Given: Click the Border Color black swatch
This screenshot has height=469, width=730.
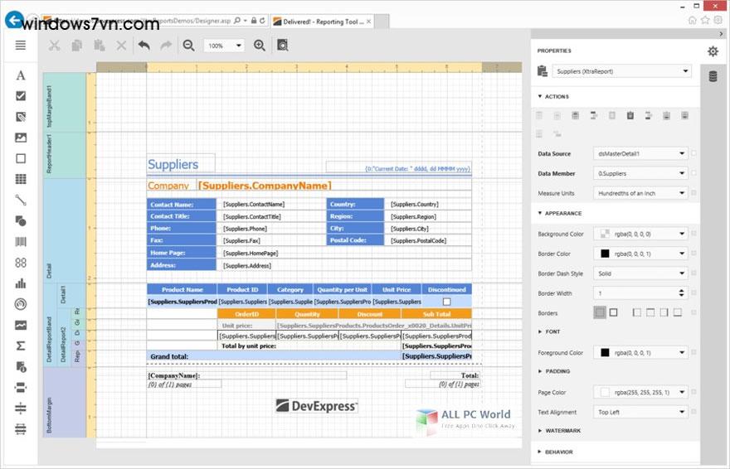Looking at the screenshot, I should pyautogui.click(x=605, y=254).
